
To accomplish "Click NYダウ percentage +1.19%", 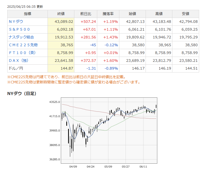I will tap(110, 22).
